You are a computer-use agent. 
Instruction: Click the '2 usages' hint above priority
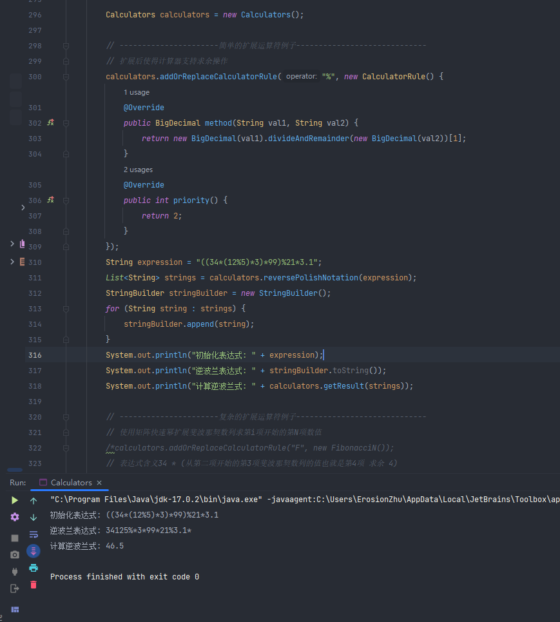(139, 170)
